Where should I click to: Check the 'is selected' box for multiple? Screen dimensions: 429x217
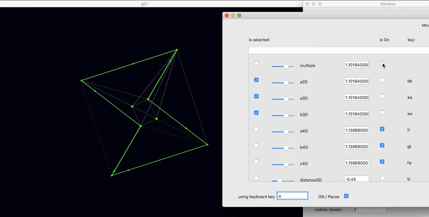point(256,64)
